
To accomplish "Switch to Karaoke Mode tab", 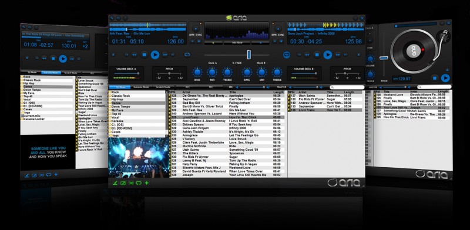I will (x=141, y=87).
